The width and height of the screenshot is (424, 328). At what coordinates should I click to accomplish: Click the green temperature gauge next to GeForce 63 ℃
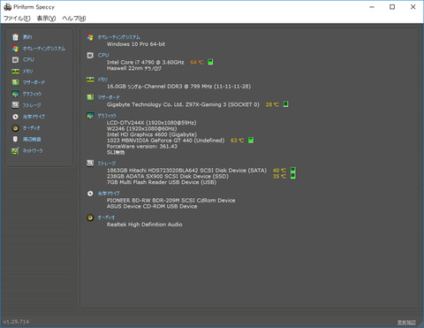[x=251, y=141]
